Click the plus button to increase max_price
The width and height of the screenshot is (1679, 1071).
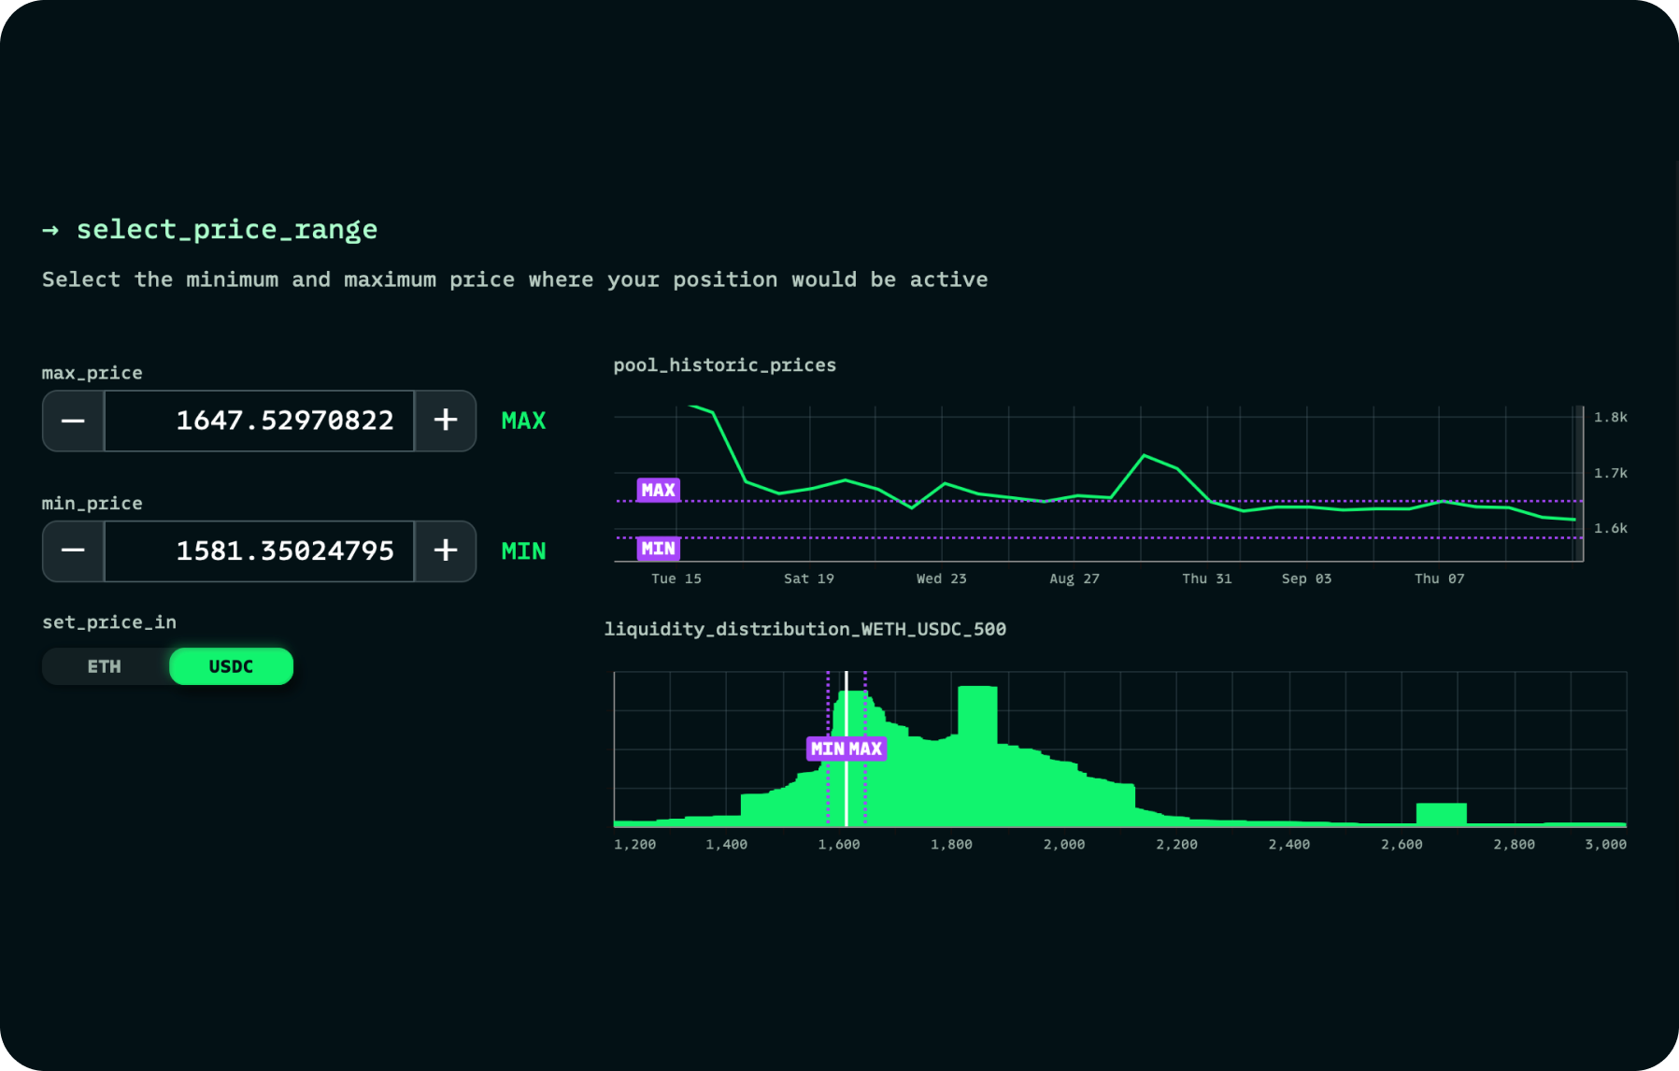point(446,421)
